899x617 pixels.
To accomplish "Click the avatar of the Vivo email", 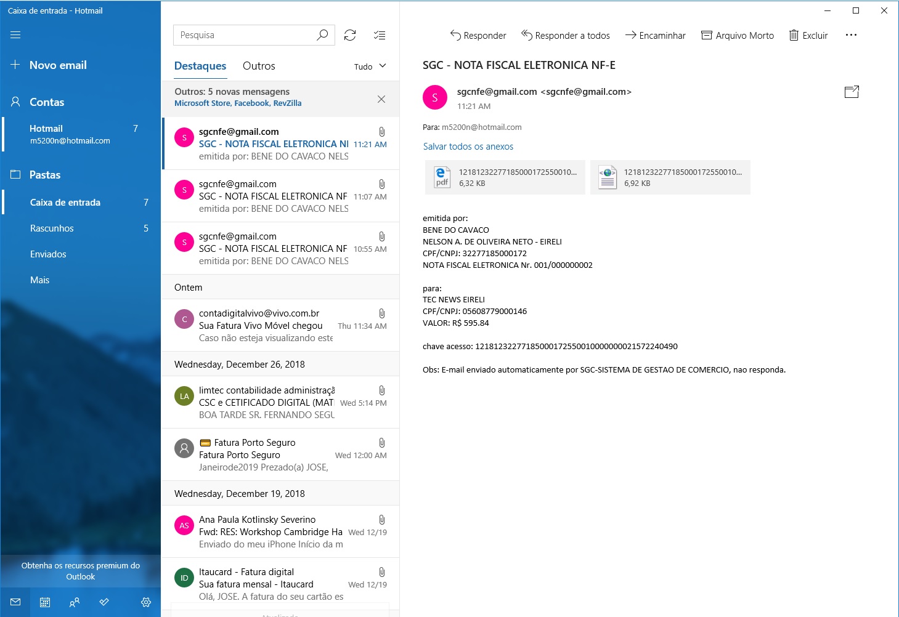I will point(184,319).
